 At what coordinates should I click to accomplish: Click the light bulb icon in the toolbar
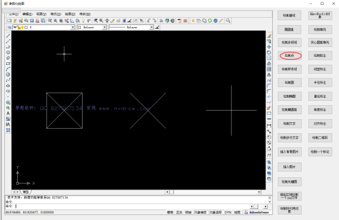click(x=83, y=21)
